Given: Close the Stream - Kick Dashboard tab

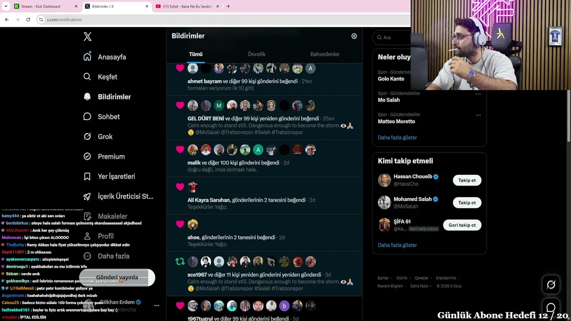Looking at the screenshot, I should (76, 6).
